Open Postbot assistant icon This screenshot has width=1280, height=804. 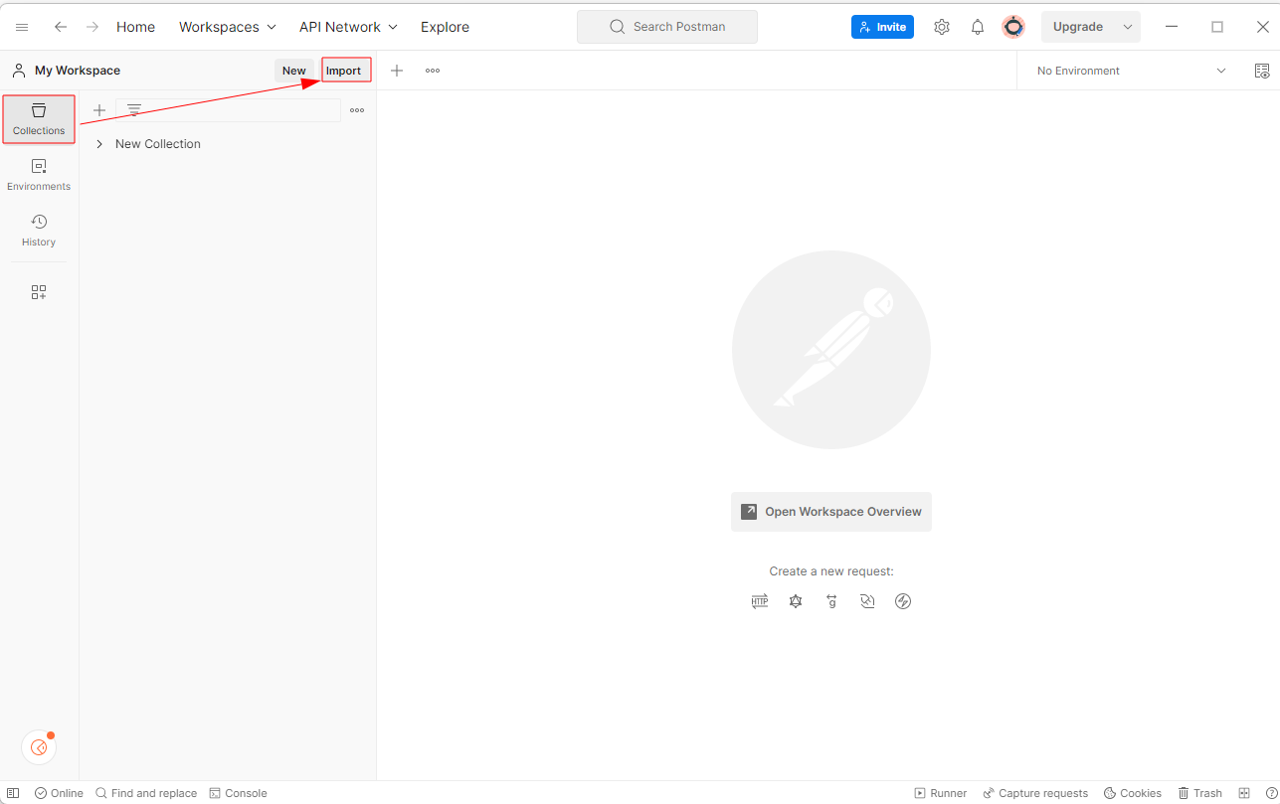point(39,747)
